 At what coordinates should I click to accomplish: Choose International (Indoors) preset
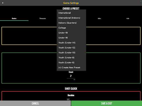point(71,18)
